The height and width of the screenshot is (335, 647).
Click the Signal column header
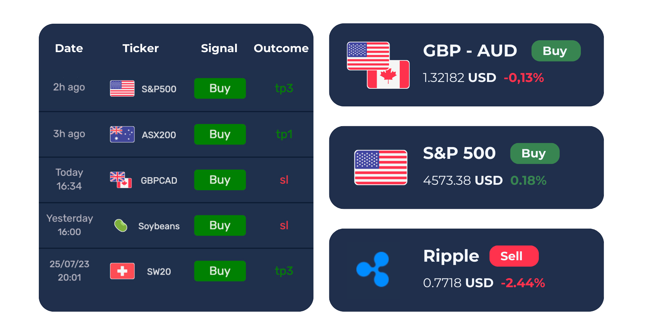(x=219, y=48)
